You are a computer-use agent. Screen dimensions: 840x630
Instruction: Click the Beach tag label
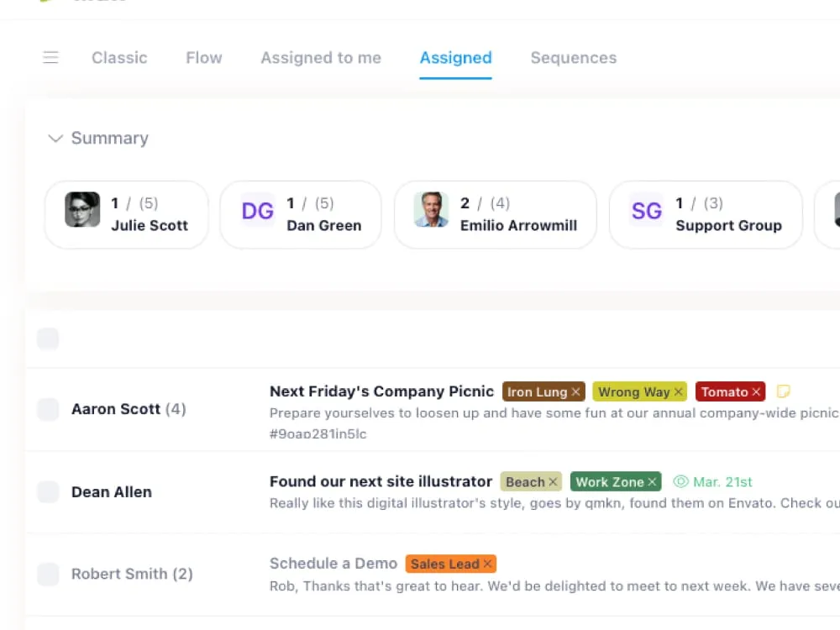(525, 481)
